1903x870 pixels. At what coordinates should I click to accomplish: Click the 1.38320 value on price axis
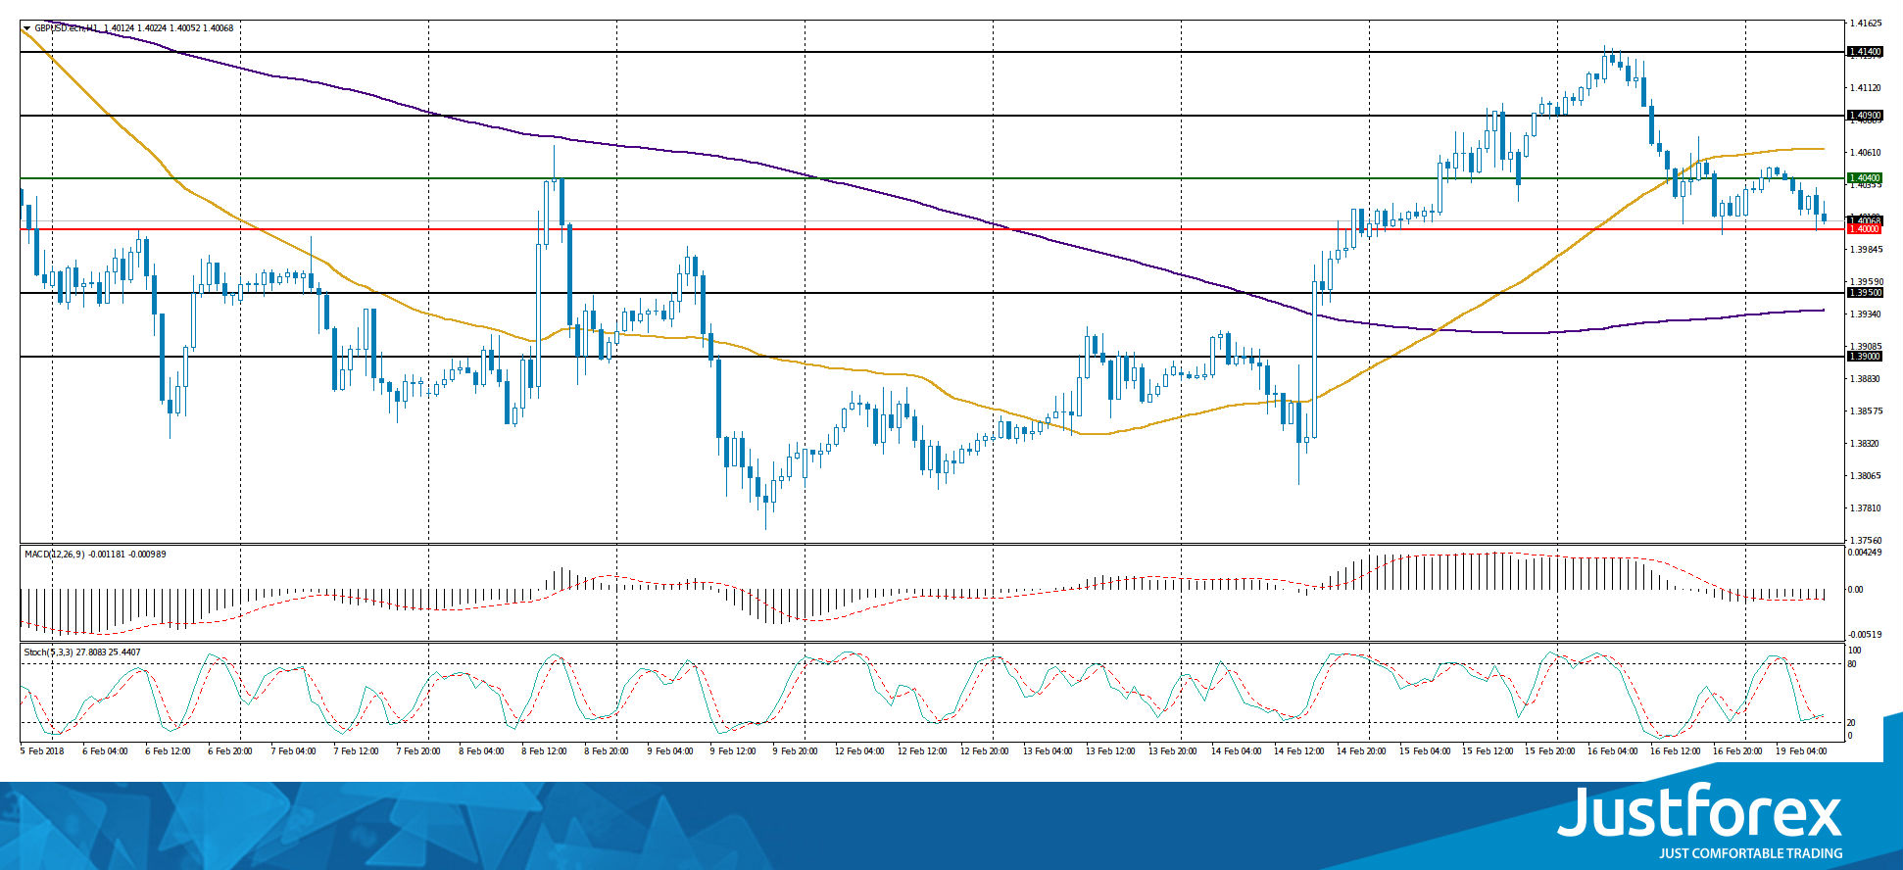1865,444
